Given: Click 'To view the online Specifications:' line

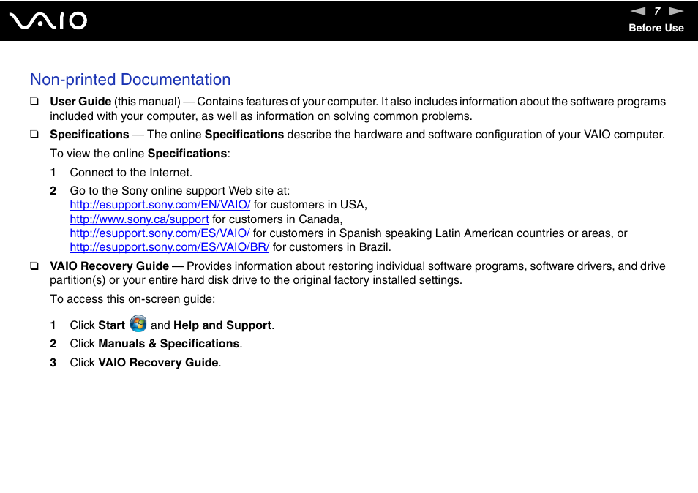Looking at the screenshot, I should coord(140,154).
